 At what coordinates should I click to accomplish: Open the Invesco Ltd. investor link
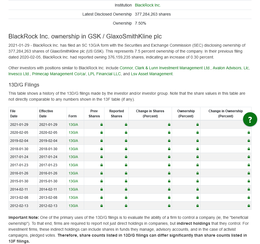pyautogui.click(x=19, y=74)
